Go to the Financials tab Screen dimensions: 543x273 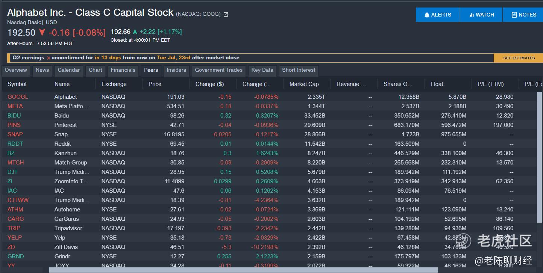(x=123, y=70)
